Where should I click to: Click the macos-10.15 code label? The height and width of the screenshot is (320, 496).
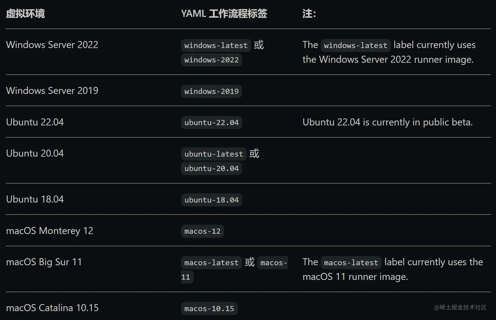point(209,309)
